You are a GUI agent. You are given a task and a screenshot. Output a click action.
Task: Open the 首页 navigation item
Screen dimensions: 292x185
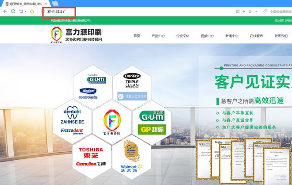coord(137,36)
